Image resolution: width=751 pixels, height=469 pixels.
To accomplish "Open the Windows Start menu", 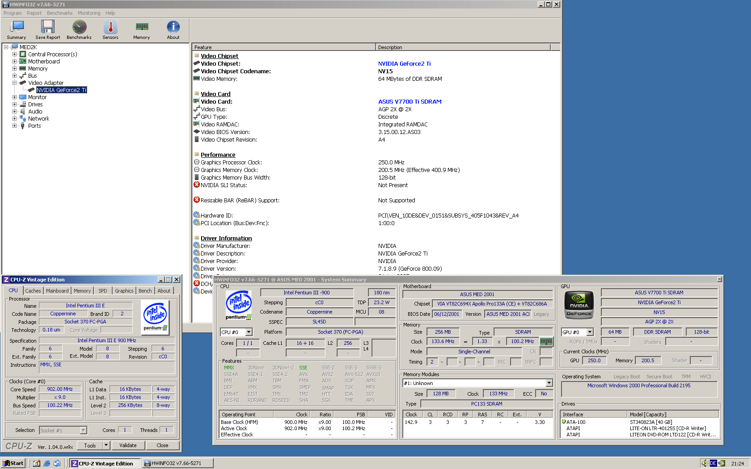I will (13, 463).
